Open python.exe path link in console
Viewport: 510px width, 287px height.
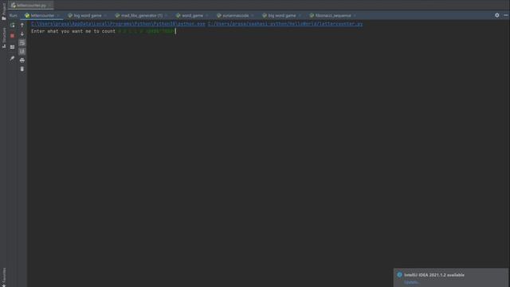click(x=118, y=24)
